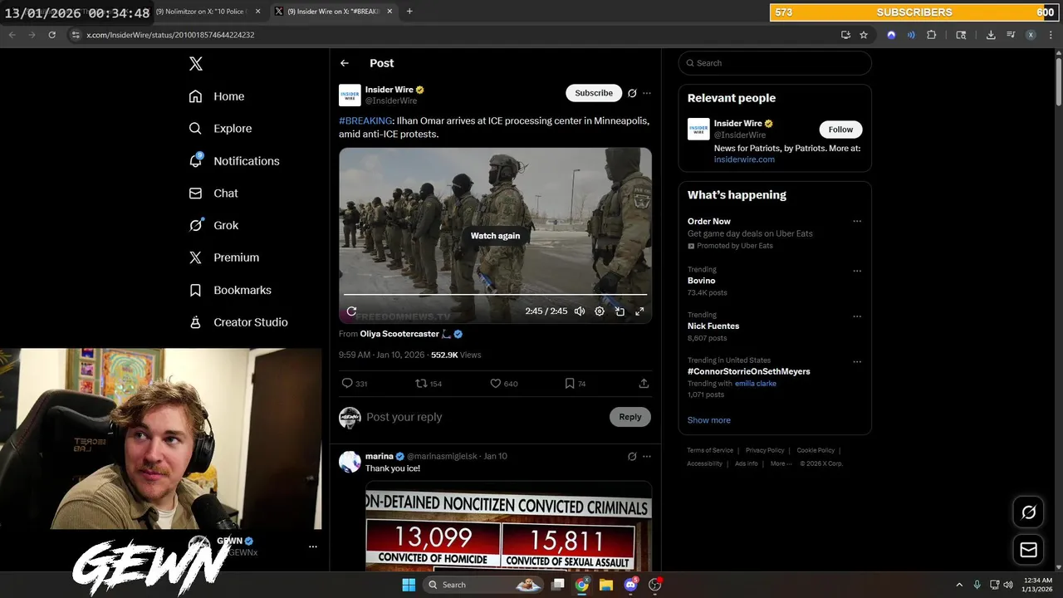Image resolution: width=1063 pixels, height=598 pixels.
Task: Open Creator Studio in the sidebar
Action: click(238, 322)
